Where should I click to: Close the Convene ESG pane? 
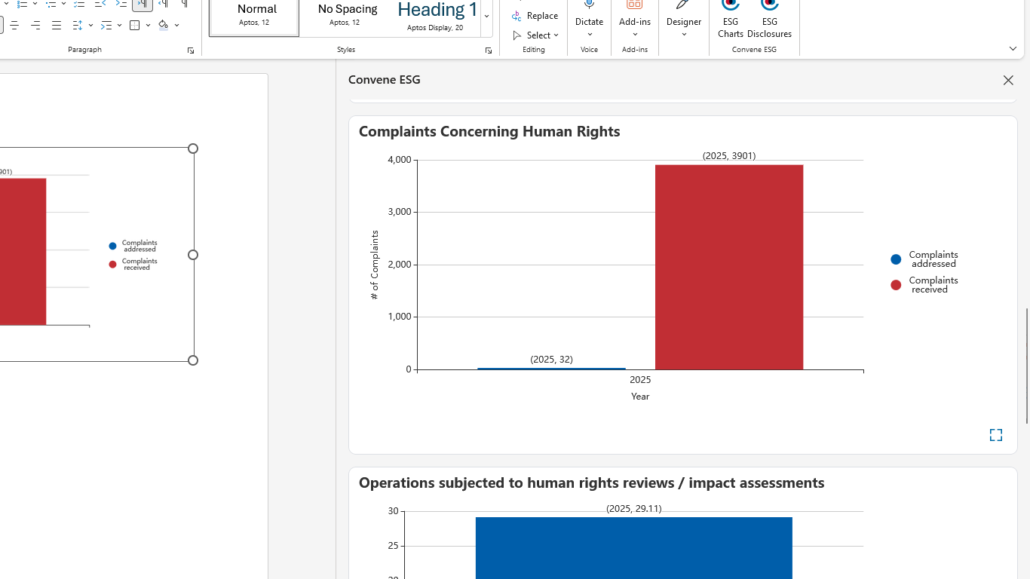[x=1008, y=80]
